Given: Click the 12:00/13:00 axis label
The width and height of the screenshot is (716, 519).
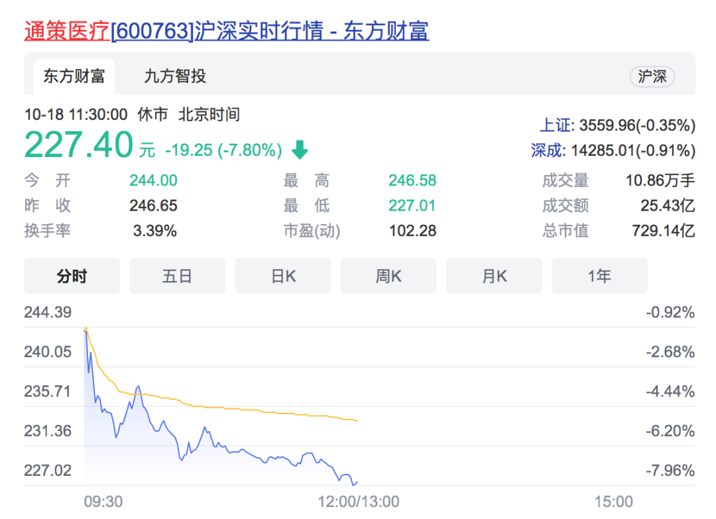Looking at the screenshot, I should [358, 502].
